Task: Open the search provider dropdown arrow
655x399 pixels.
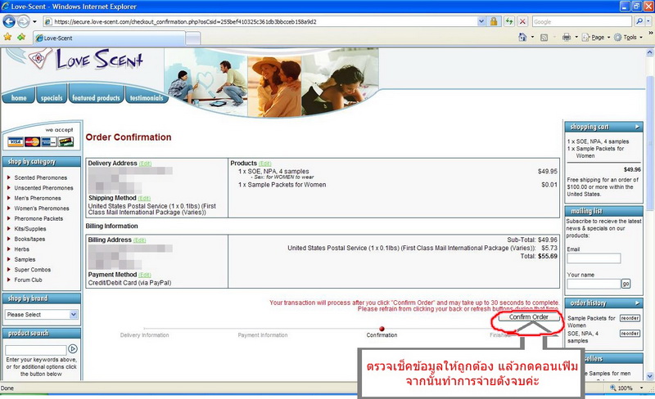Action: (648, 21)
